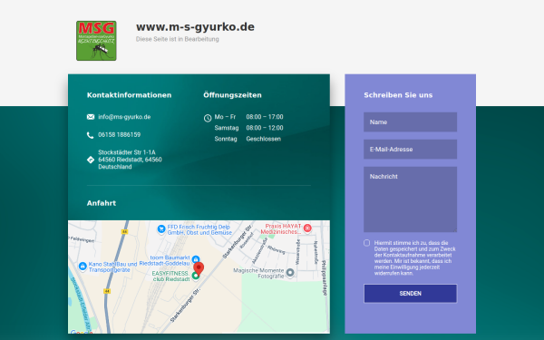Click the 'Samstag' opening hours row

tap(248, 128)
